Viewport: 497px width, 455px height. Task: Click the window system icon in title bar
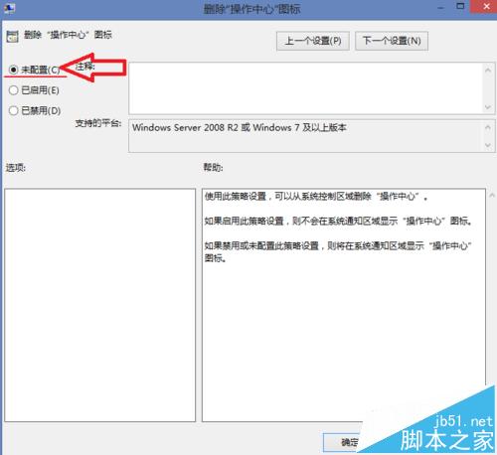9,8
